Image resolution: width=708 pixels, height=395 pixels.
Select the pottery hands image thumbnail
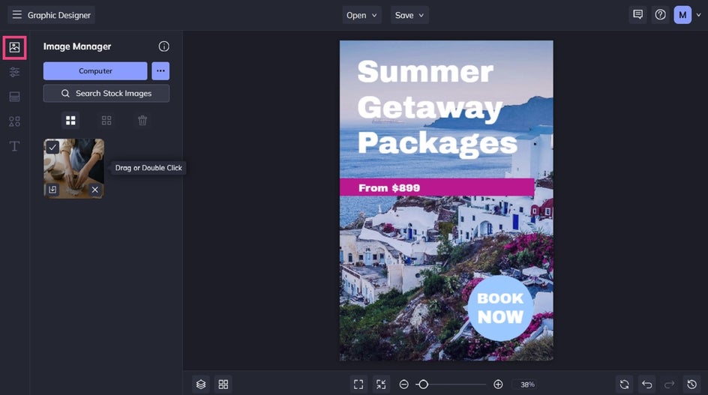pyautogui.click(x=73, y=169)
